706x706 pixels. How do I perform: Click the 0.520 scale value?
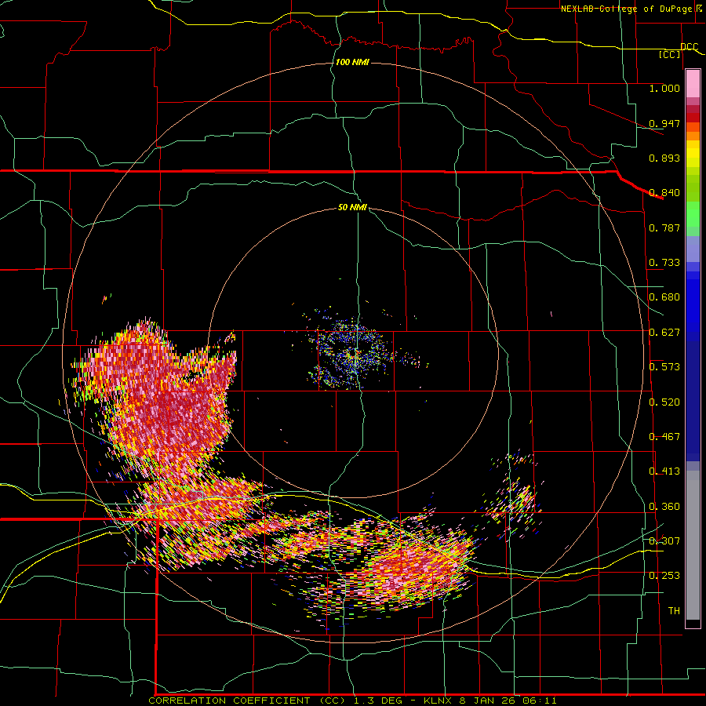pos(664,402)
